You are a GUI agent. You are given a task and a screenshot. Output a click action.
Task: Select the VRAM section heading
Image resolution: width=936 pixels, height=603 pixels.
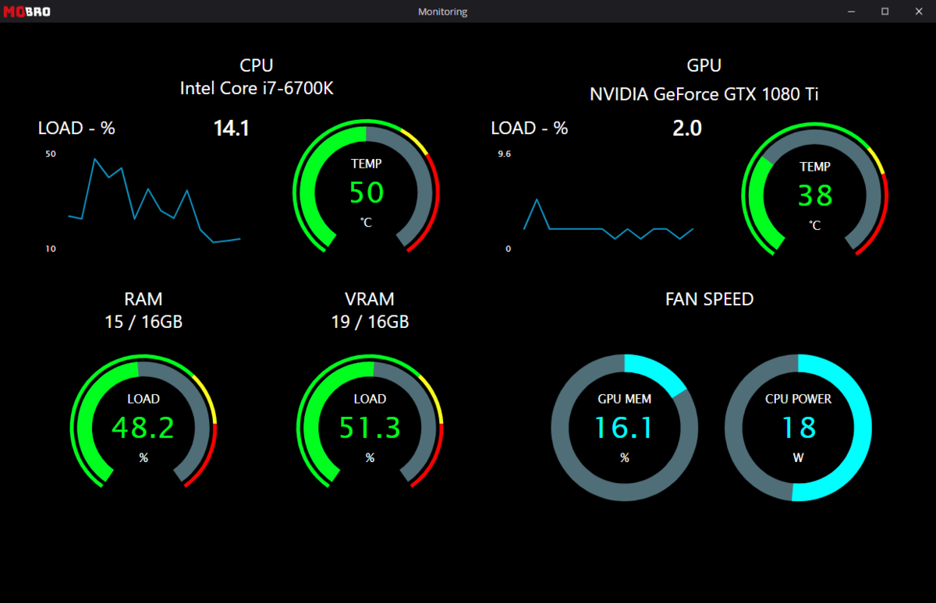(370, 299)
